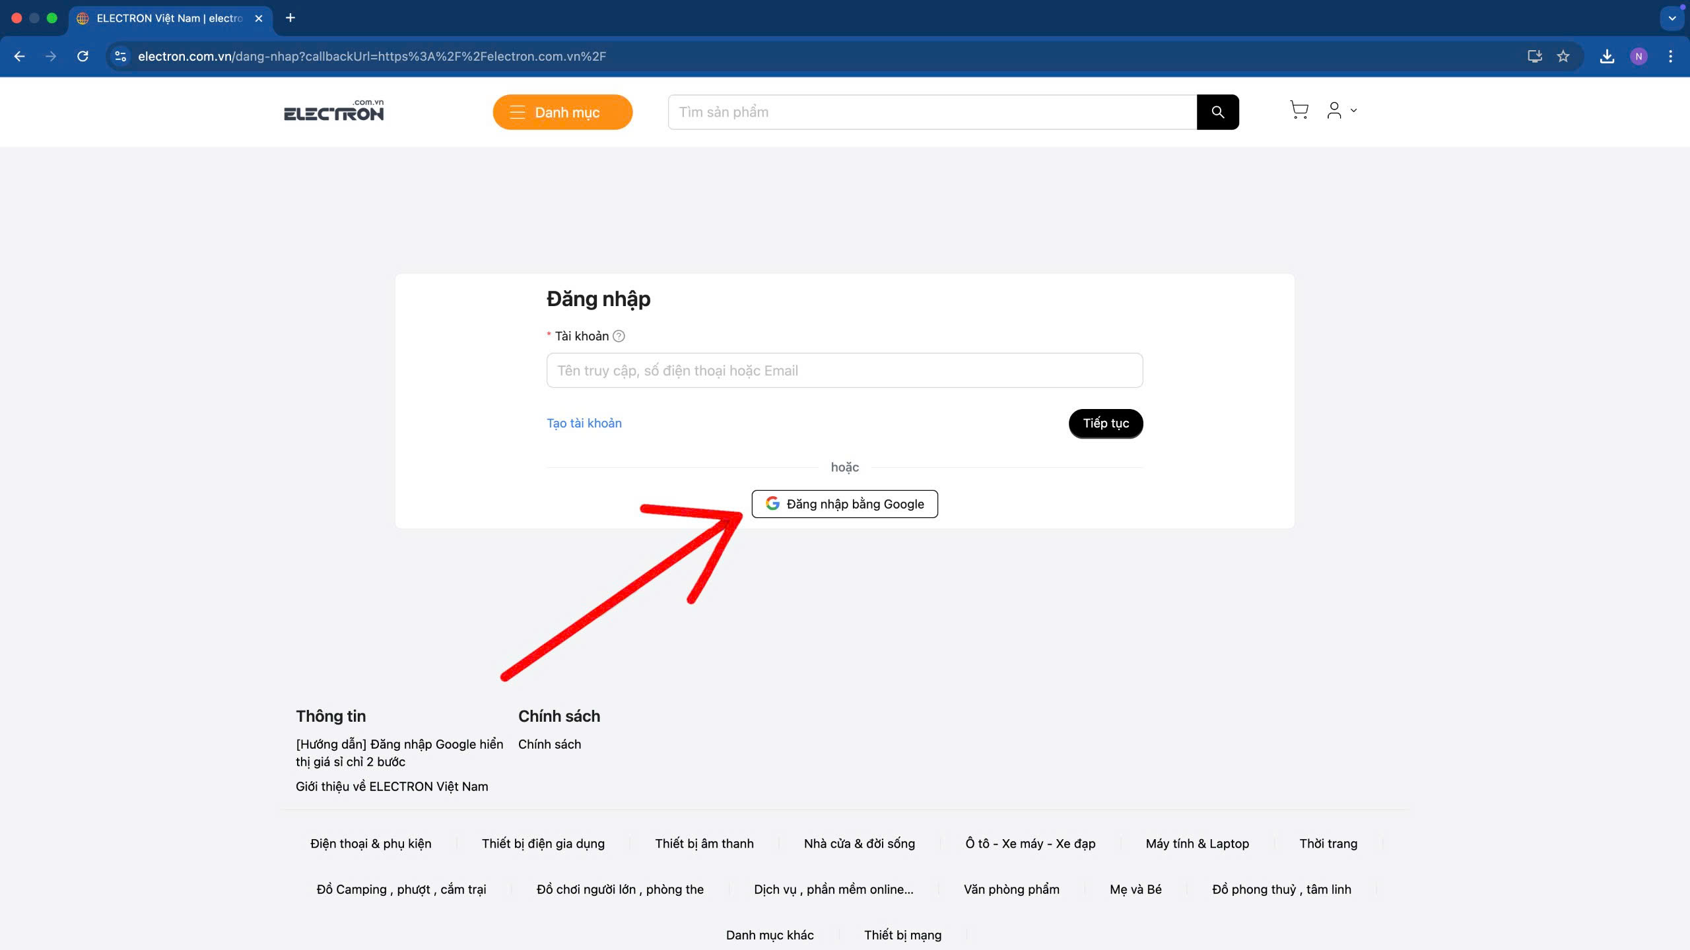The width and height of the screenshot is (1690, 950).
Task: Expand the tab search chevron
Action: click(1672, 18)
